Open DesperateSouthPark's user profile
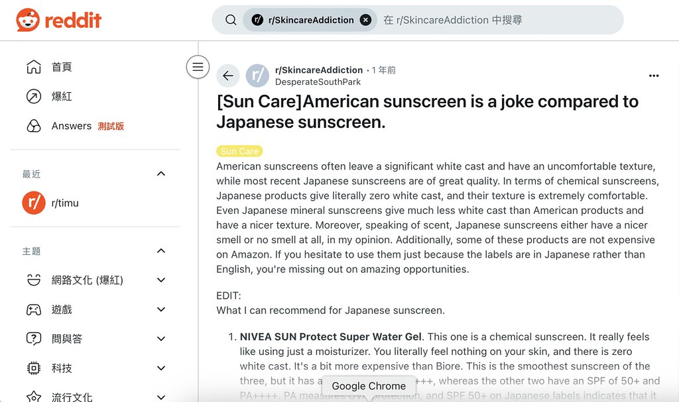 318,81
